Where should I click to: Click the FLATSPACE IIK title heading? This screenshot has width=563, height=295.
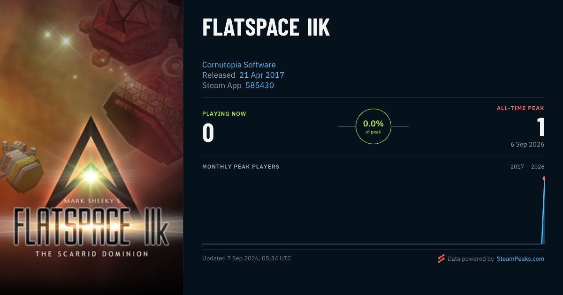click(x=266, y=28)
